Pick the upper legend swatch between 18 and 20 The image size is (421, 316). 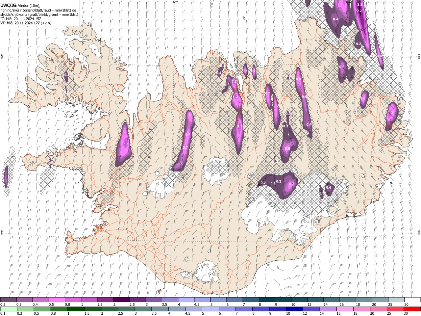(x=364, y=300)
